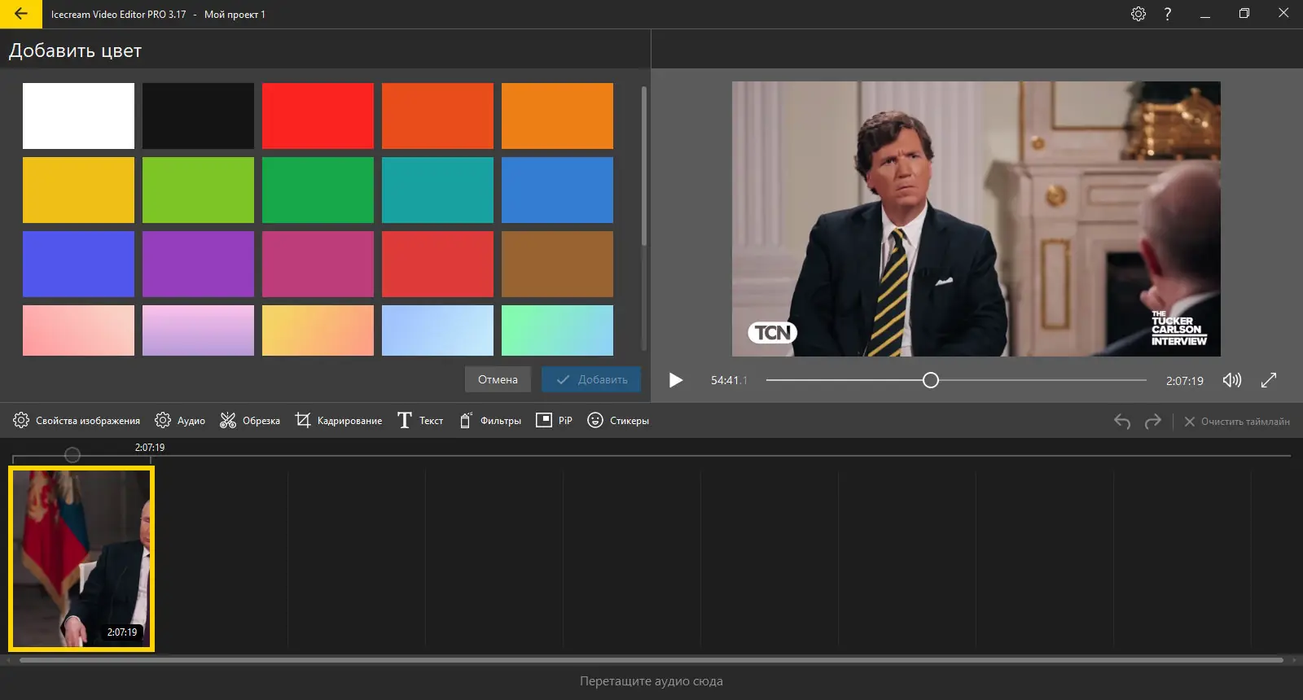This screenshot has width=1303, height=700.
Task: Select the Обрезка trim tool
Action: [x=250, y=421]
